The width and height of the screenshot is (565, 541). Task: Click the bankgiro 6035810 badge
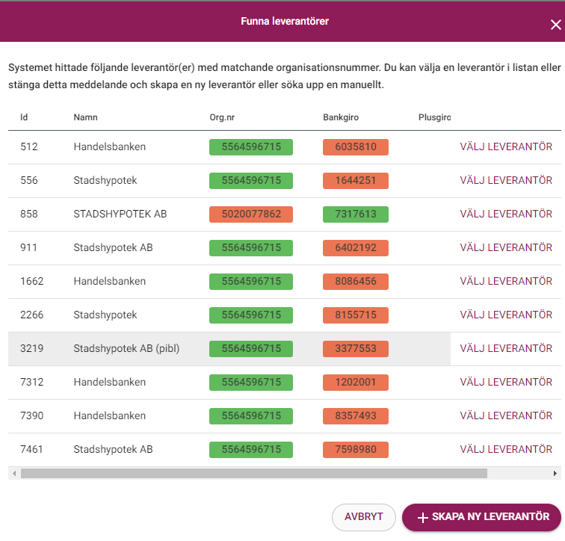356,147
